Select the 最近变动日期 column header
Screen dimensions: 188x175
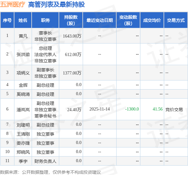point(100,20)
